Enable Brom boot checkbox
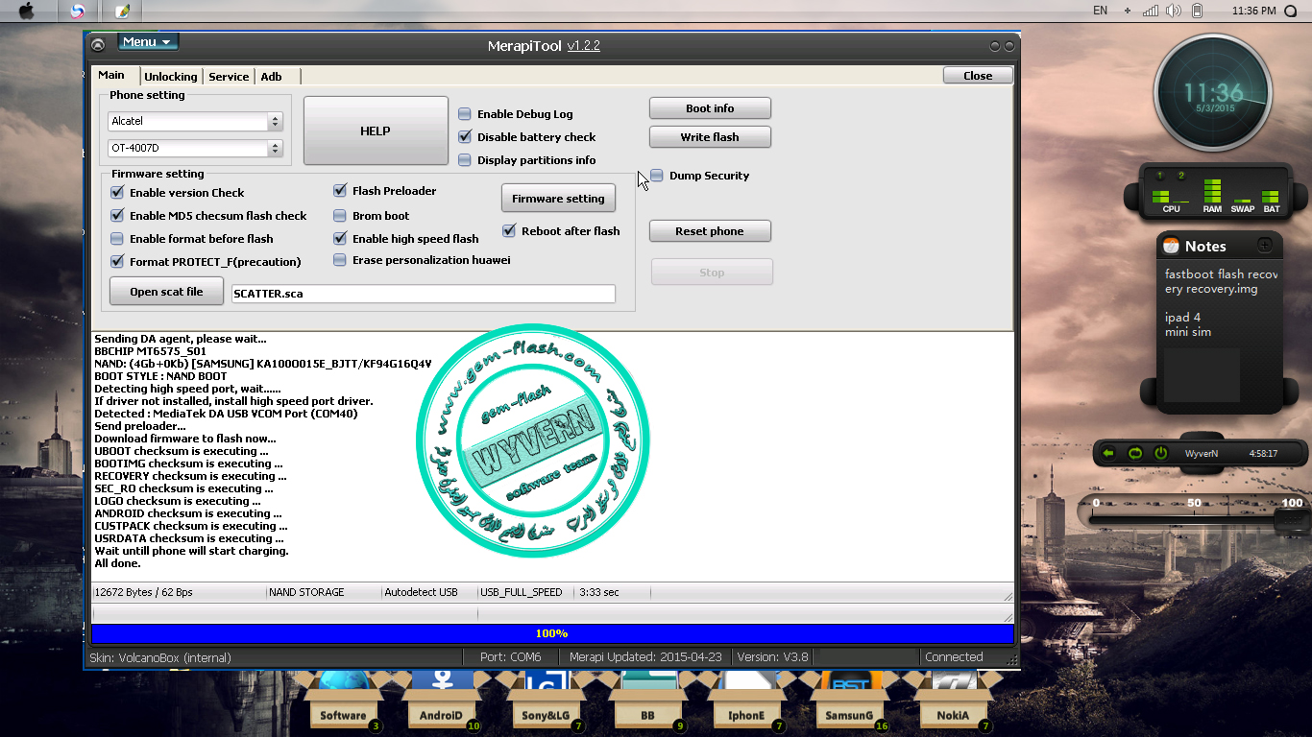Viewport: 1312px width, 737px height. pyautogui.click(x=340, y=216)
